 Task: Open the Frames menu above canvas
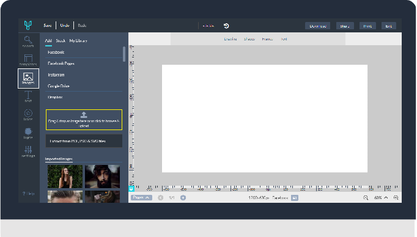pyautogui.click(x=267, y=39)
